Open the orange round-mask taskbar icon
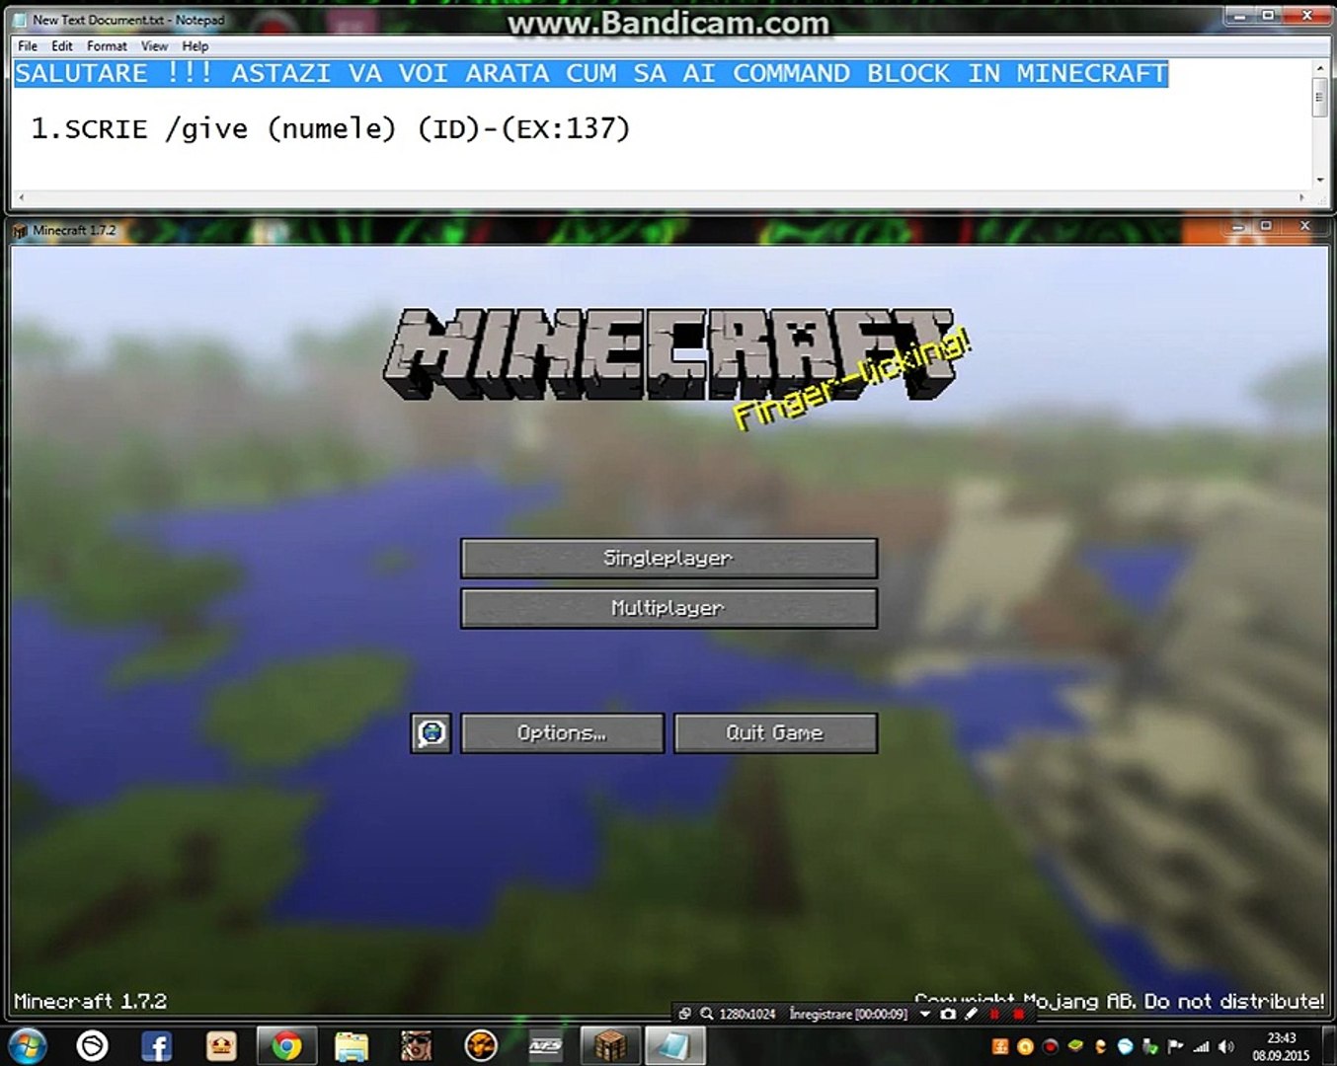Image resolution: width=1337 pixels, height=1066 pixels. point(481,1045)
